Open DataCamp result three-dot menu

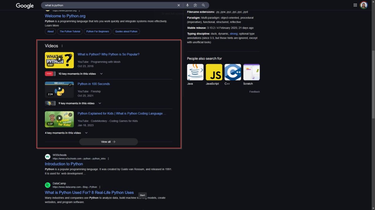(x=100, y=187)
